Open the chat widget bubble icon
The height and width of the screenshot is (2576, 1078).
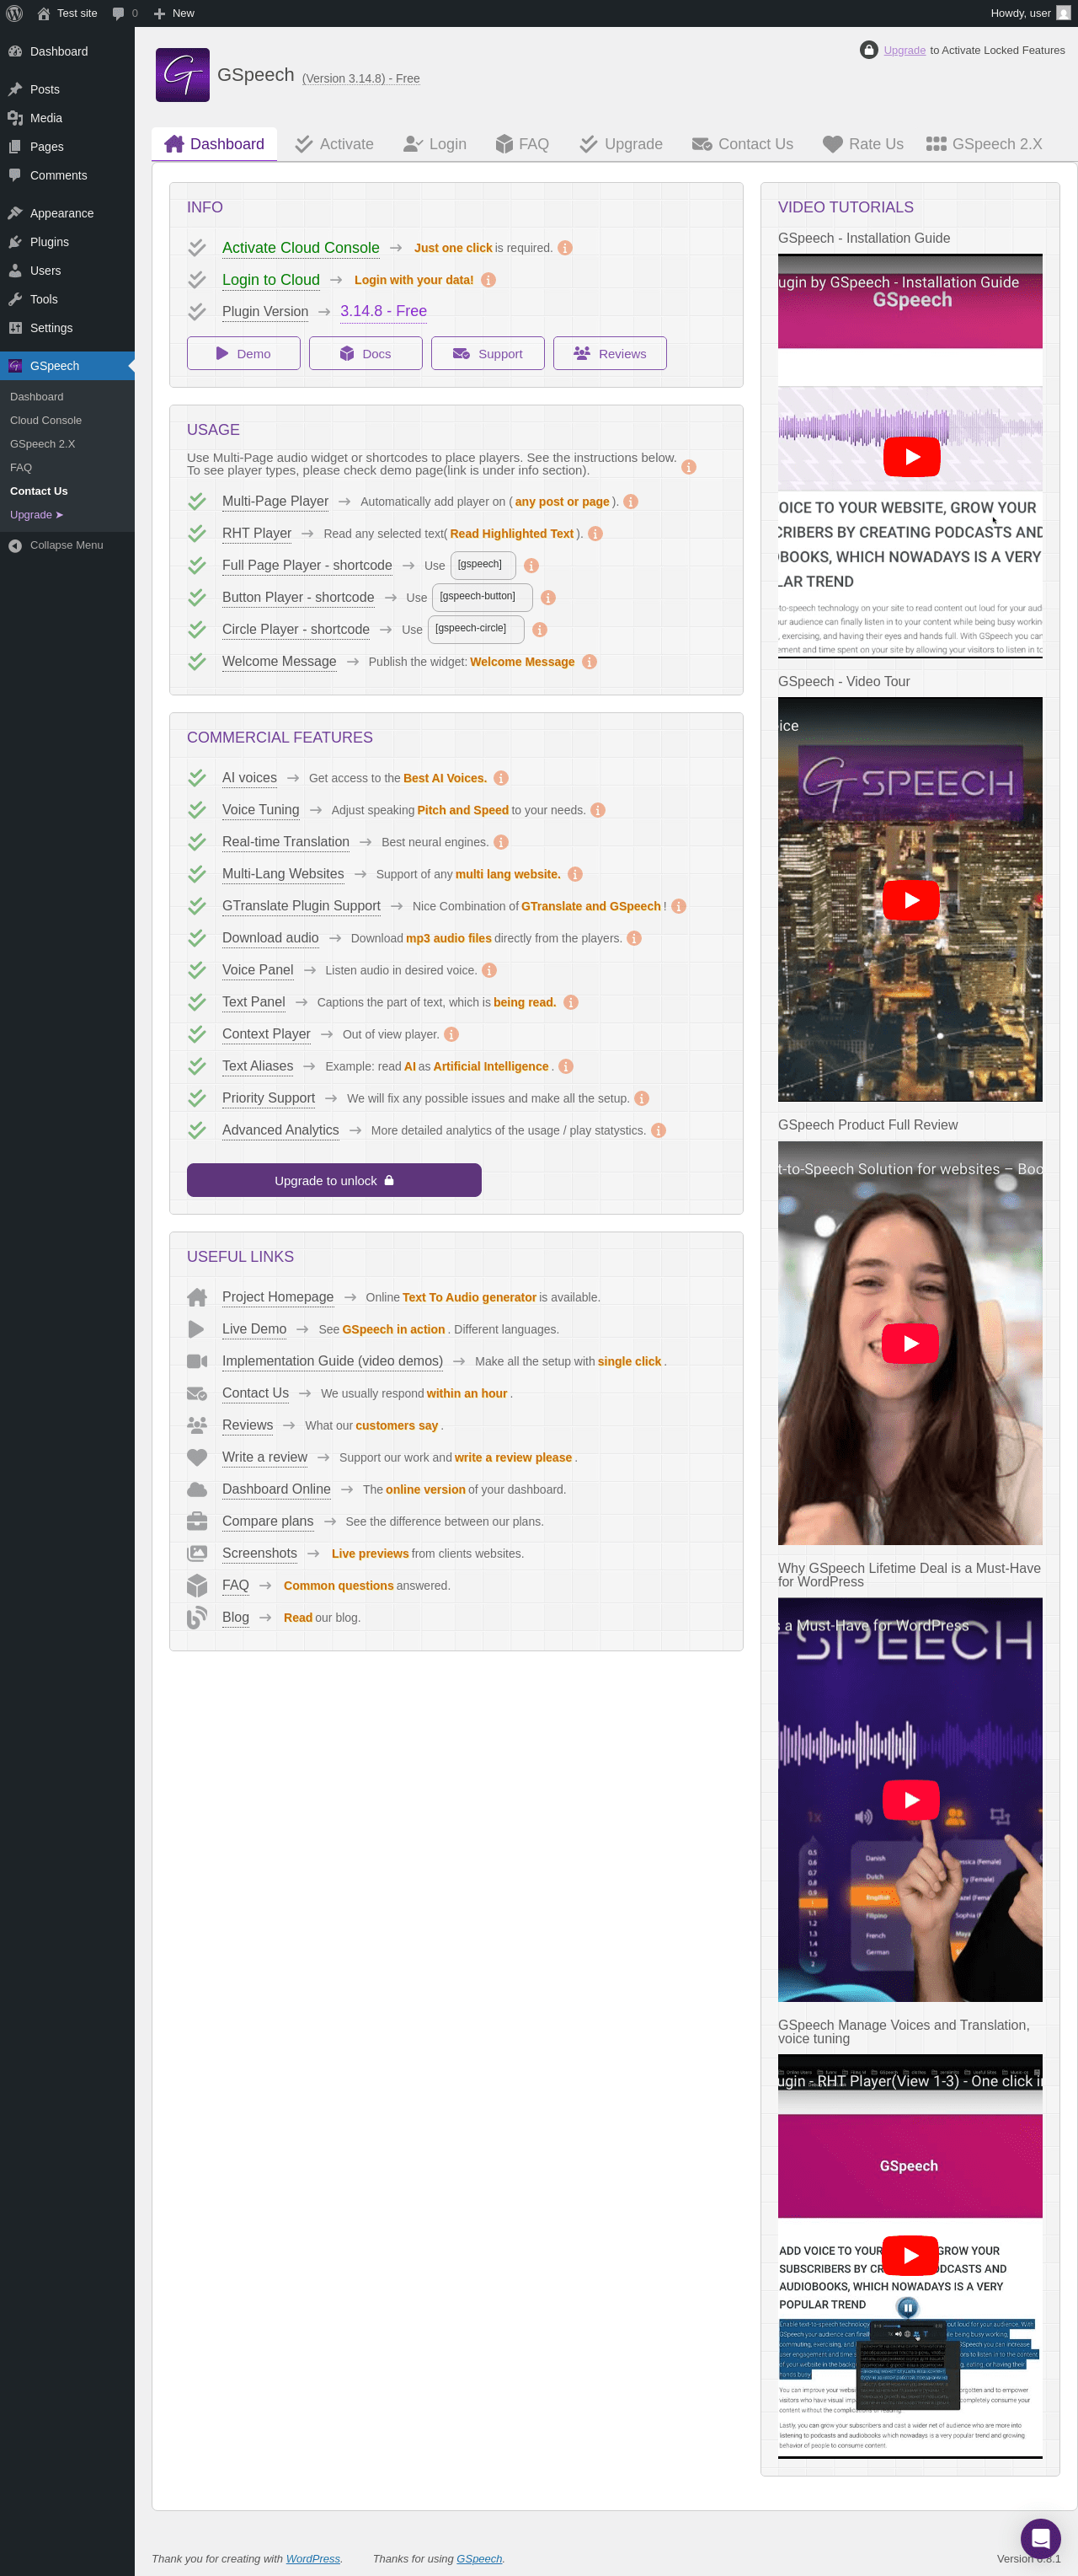tap(1040, 2538)
